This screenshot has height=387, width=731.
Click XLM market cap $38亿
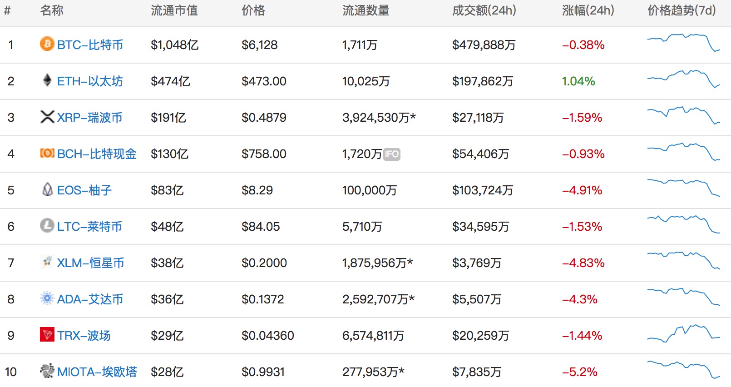click(x=167, y=263)
